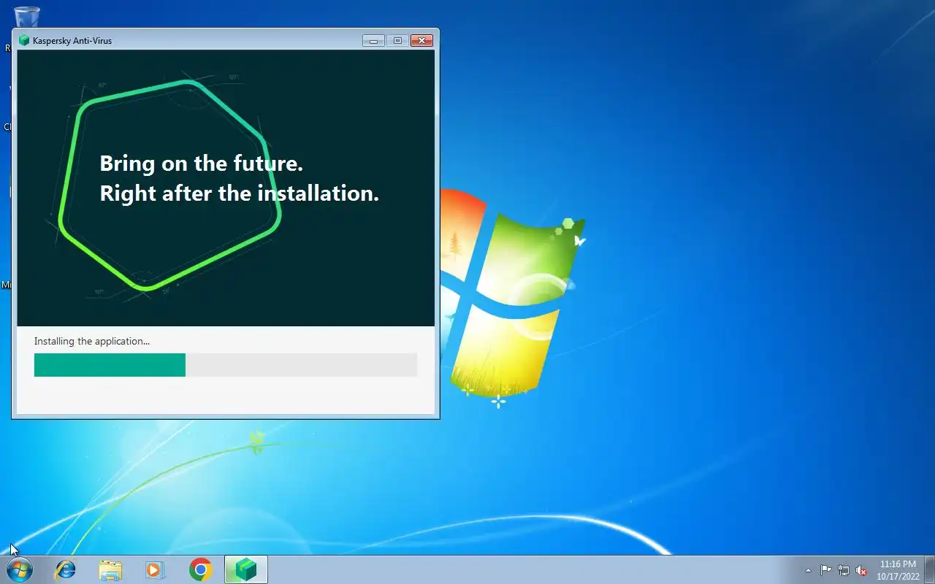Maximize the Kaspersky Anti-Virus window

pos(397,41)
